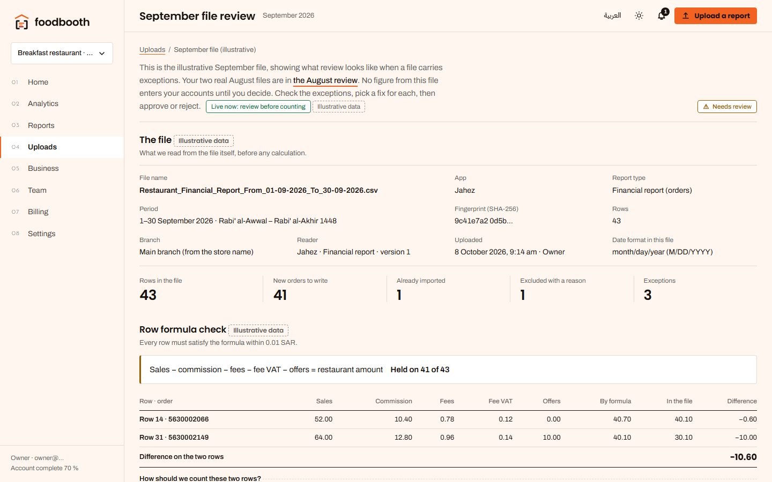This screenshot has height=482, width=772.
Task: Click the foodbooth logo icon
Action: [21, 22]
